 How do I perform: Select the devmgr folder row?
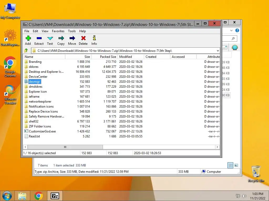point(121,82)
